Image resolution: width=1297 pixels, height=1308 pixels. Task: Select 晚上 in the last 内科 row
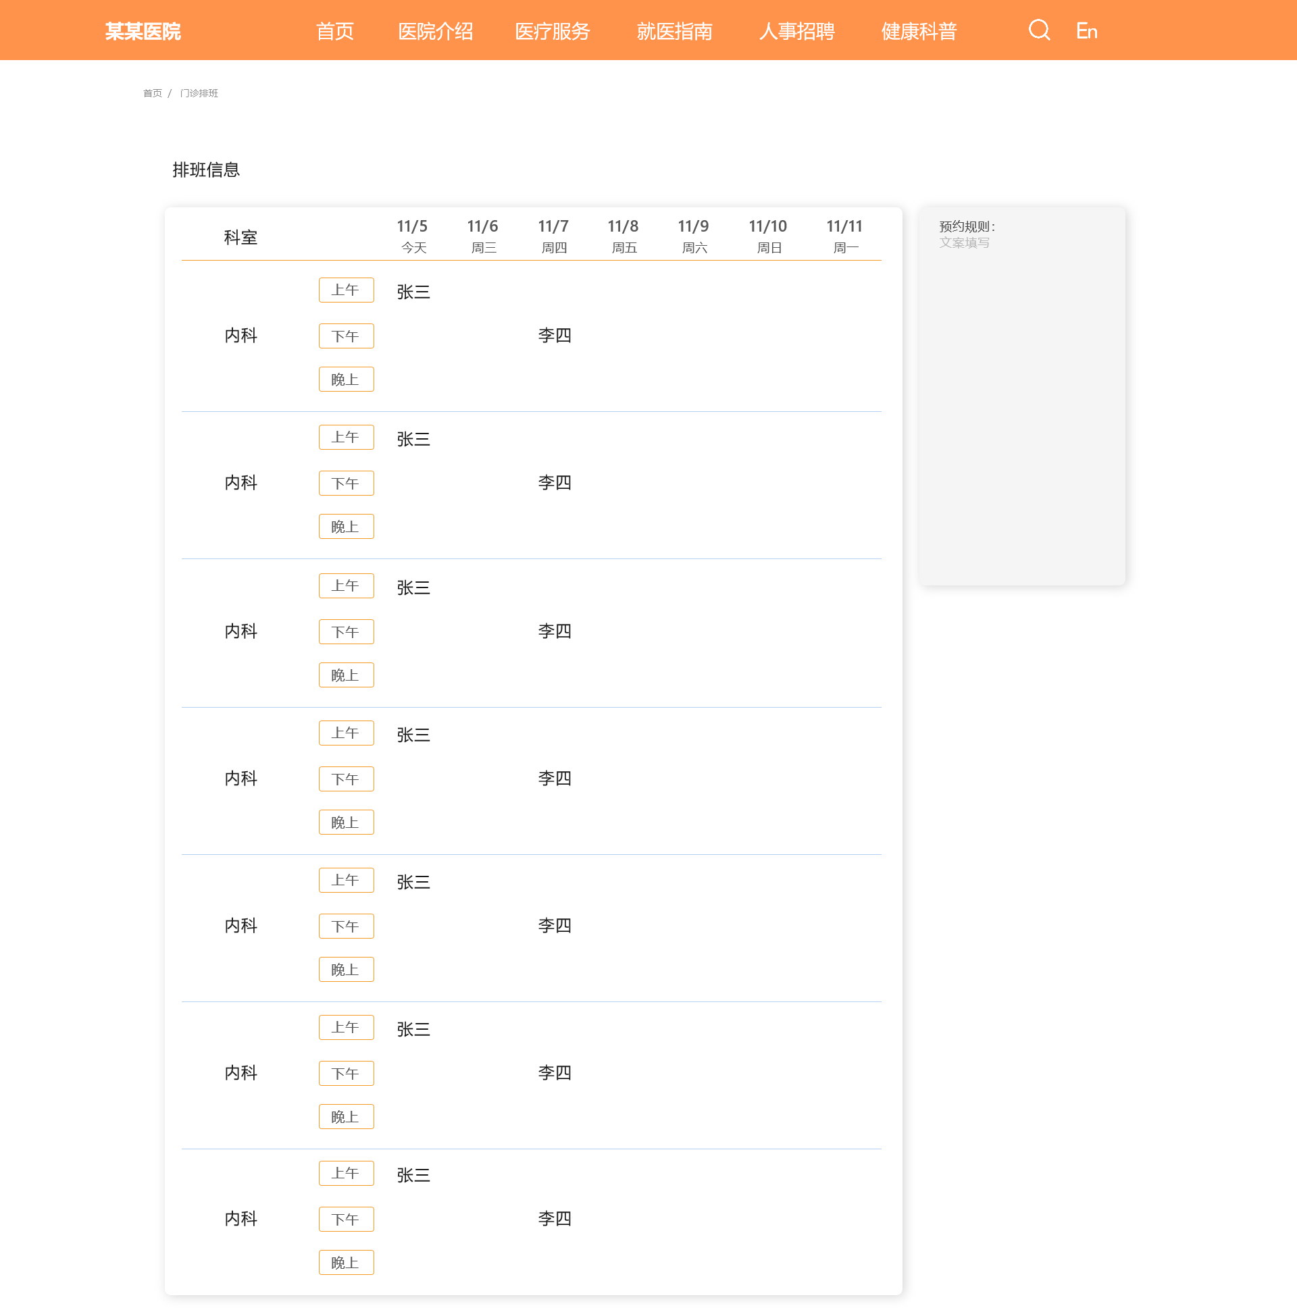pyautogui.click(x=346, y=1263)
